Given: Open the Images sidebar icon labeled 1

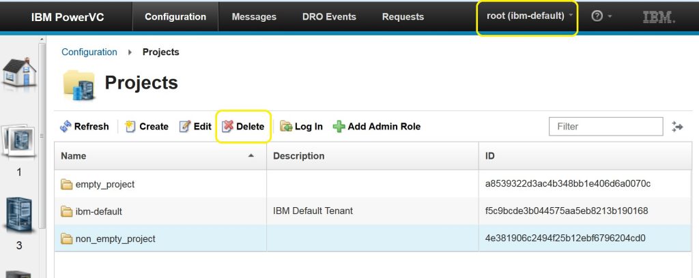Looking at the screenshot, I should [x=18, y=142].
